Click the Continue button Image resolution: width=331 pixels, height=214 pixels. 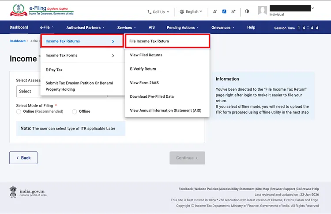pyautogui.click(x=187, y=158)
